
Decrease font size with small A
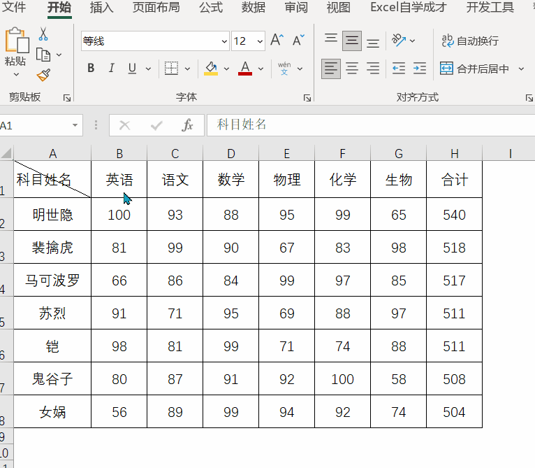click(x=298, y=41)
